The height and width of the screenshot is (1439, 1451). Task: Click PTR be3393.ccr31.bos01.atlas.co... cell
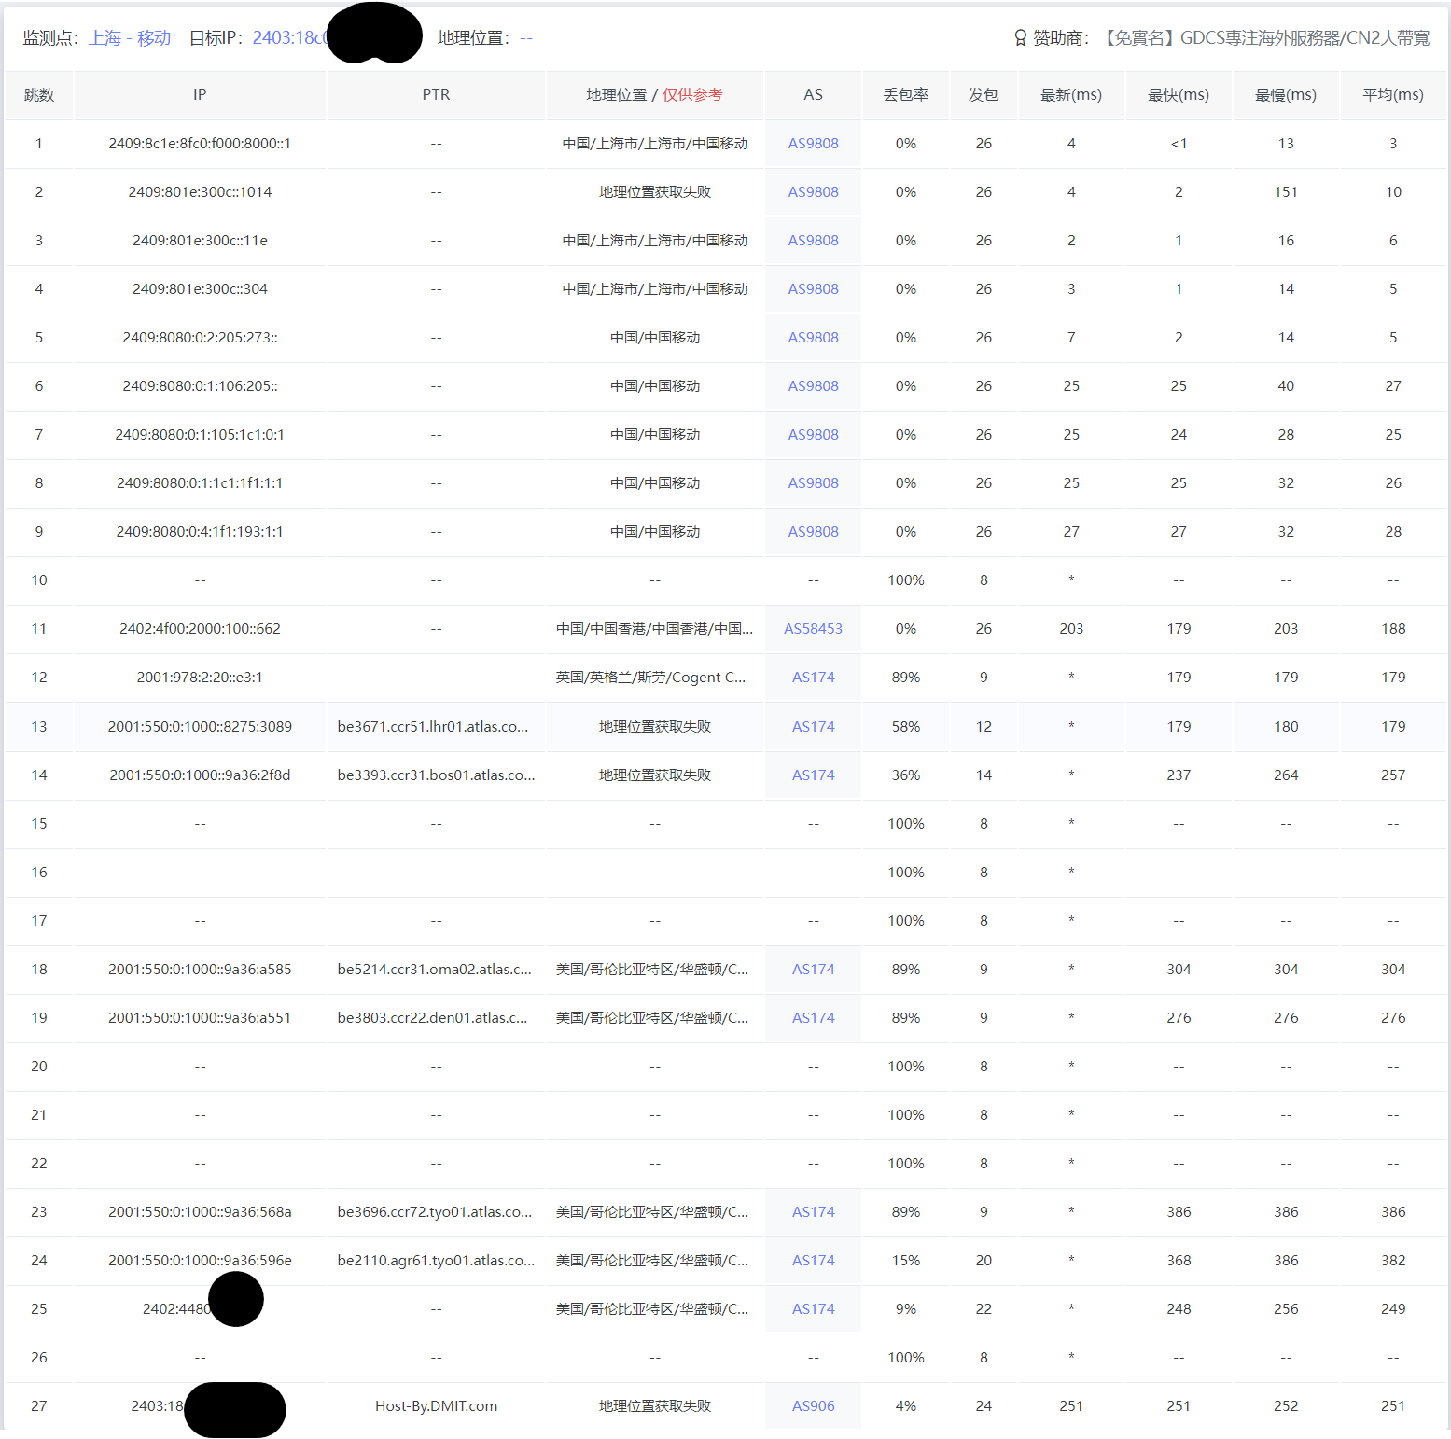tap(436, 775)
